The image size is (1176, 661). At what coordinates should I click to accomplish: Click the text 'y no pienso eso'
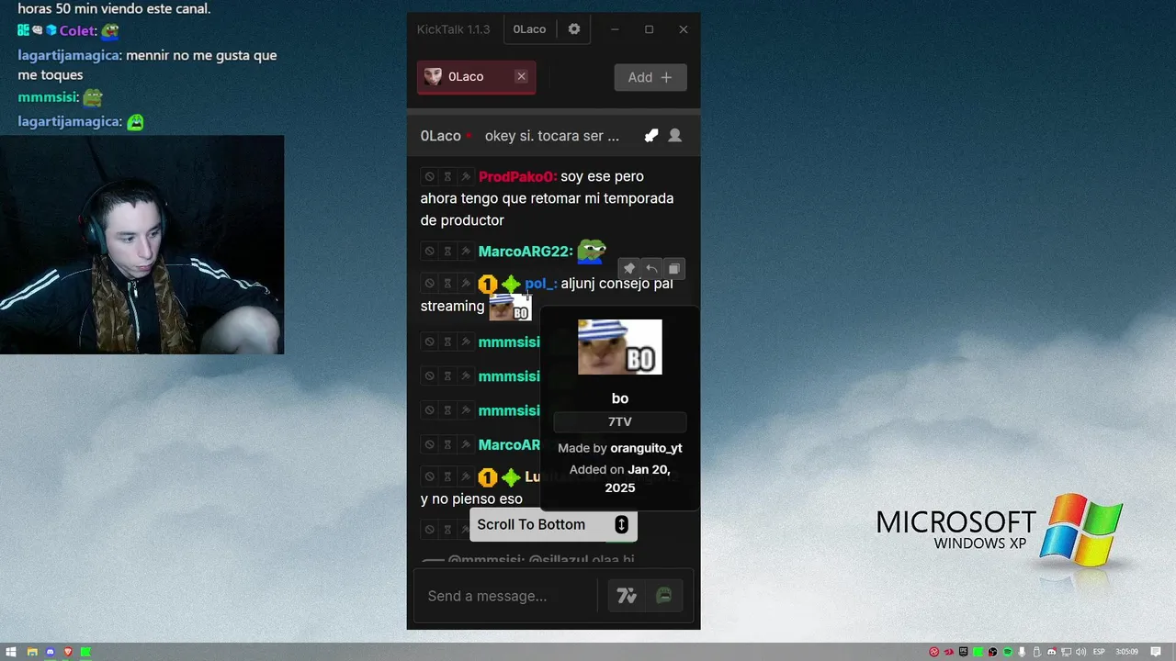coord(471,499)
